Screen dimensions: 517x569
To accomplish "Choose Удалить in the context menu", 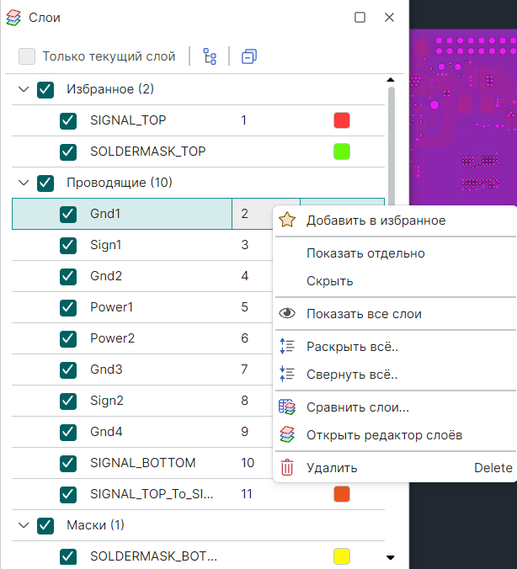I will point(395,468).
